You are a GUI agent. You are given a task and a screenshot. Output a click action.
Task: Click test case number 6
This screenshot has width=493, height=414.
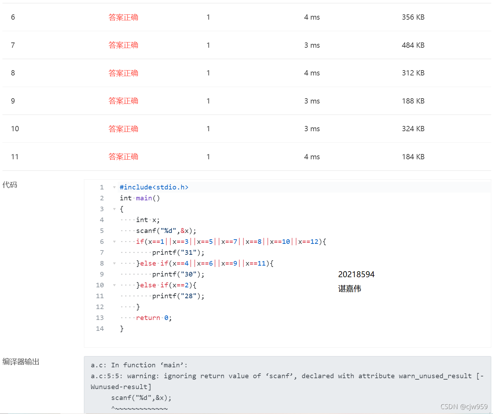pos(13,17)
